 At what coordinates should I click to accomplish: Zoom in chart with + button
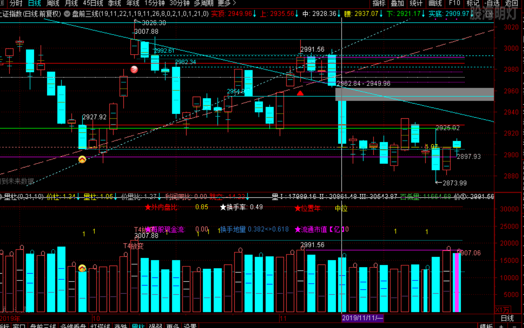pyautogui.click(x=501, y=326)
